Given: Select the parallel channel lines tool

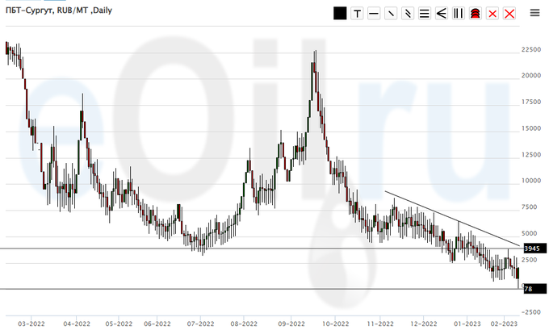Looking at the screenshot, I should 408,13.
